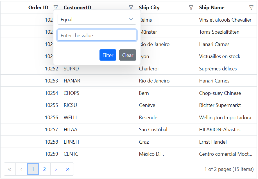The width and height of the screenshot is (258, 179).
Task: Click the 1 of 2 pages status text
Action: (229, 169)
